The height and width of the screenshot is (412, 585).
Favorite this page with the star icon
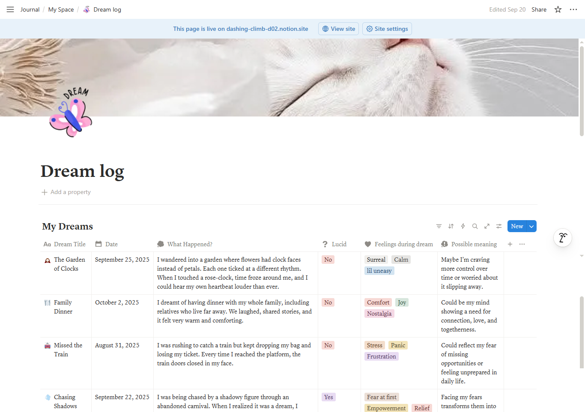pyautogui.click(x=558, y=9)
